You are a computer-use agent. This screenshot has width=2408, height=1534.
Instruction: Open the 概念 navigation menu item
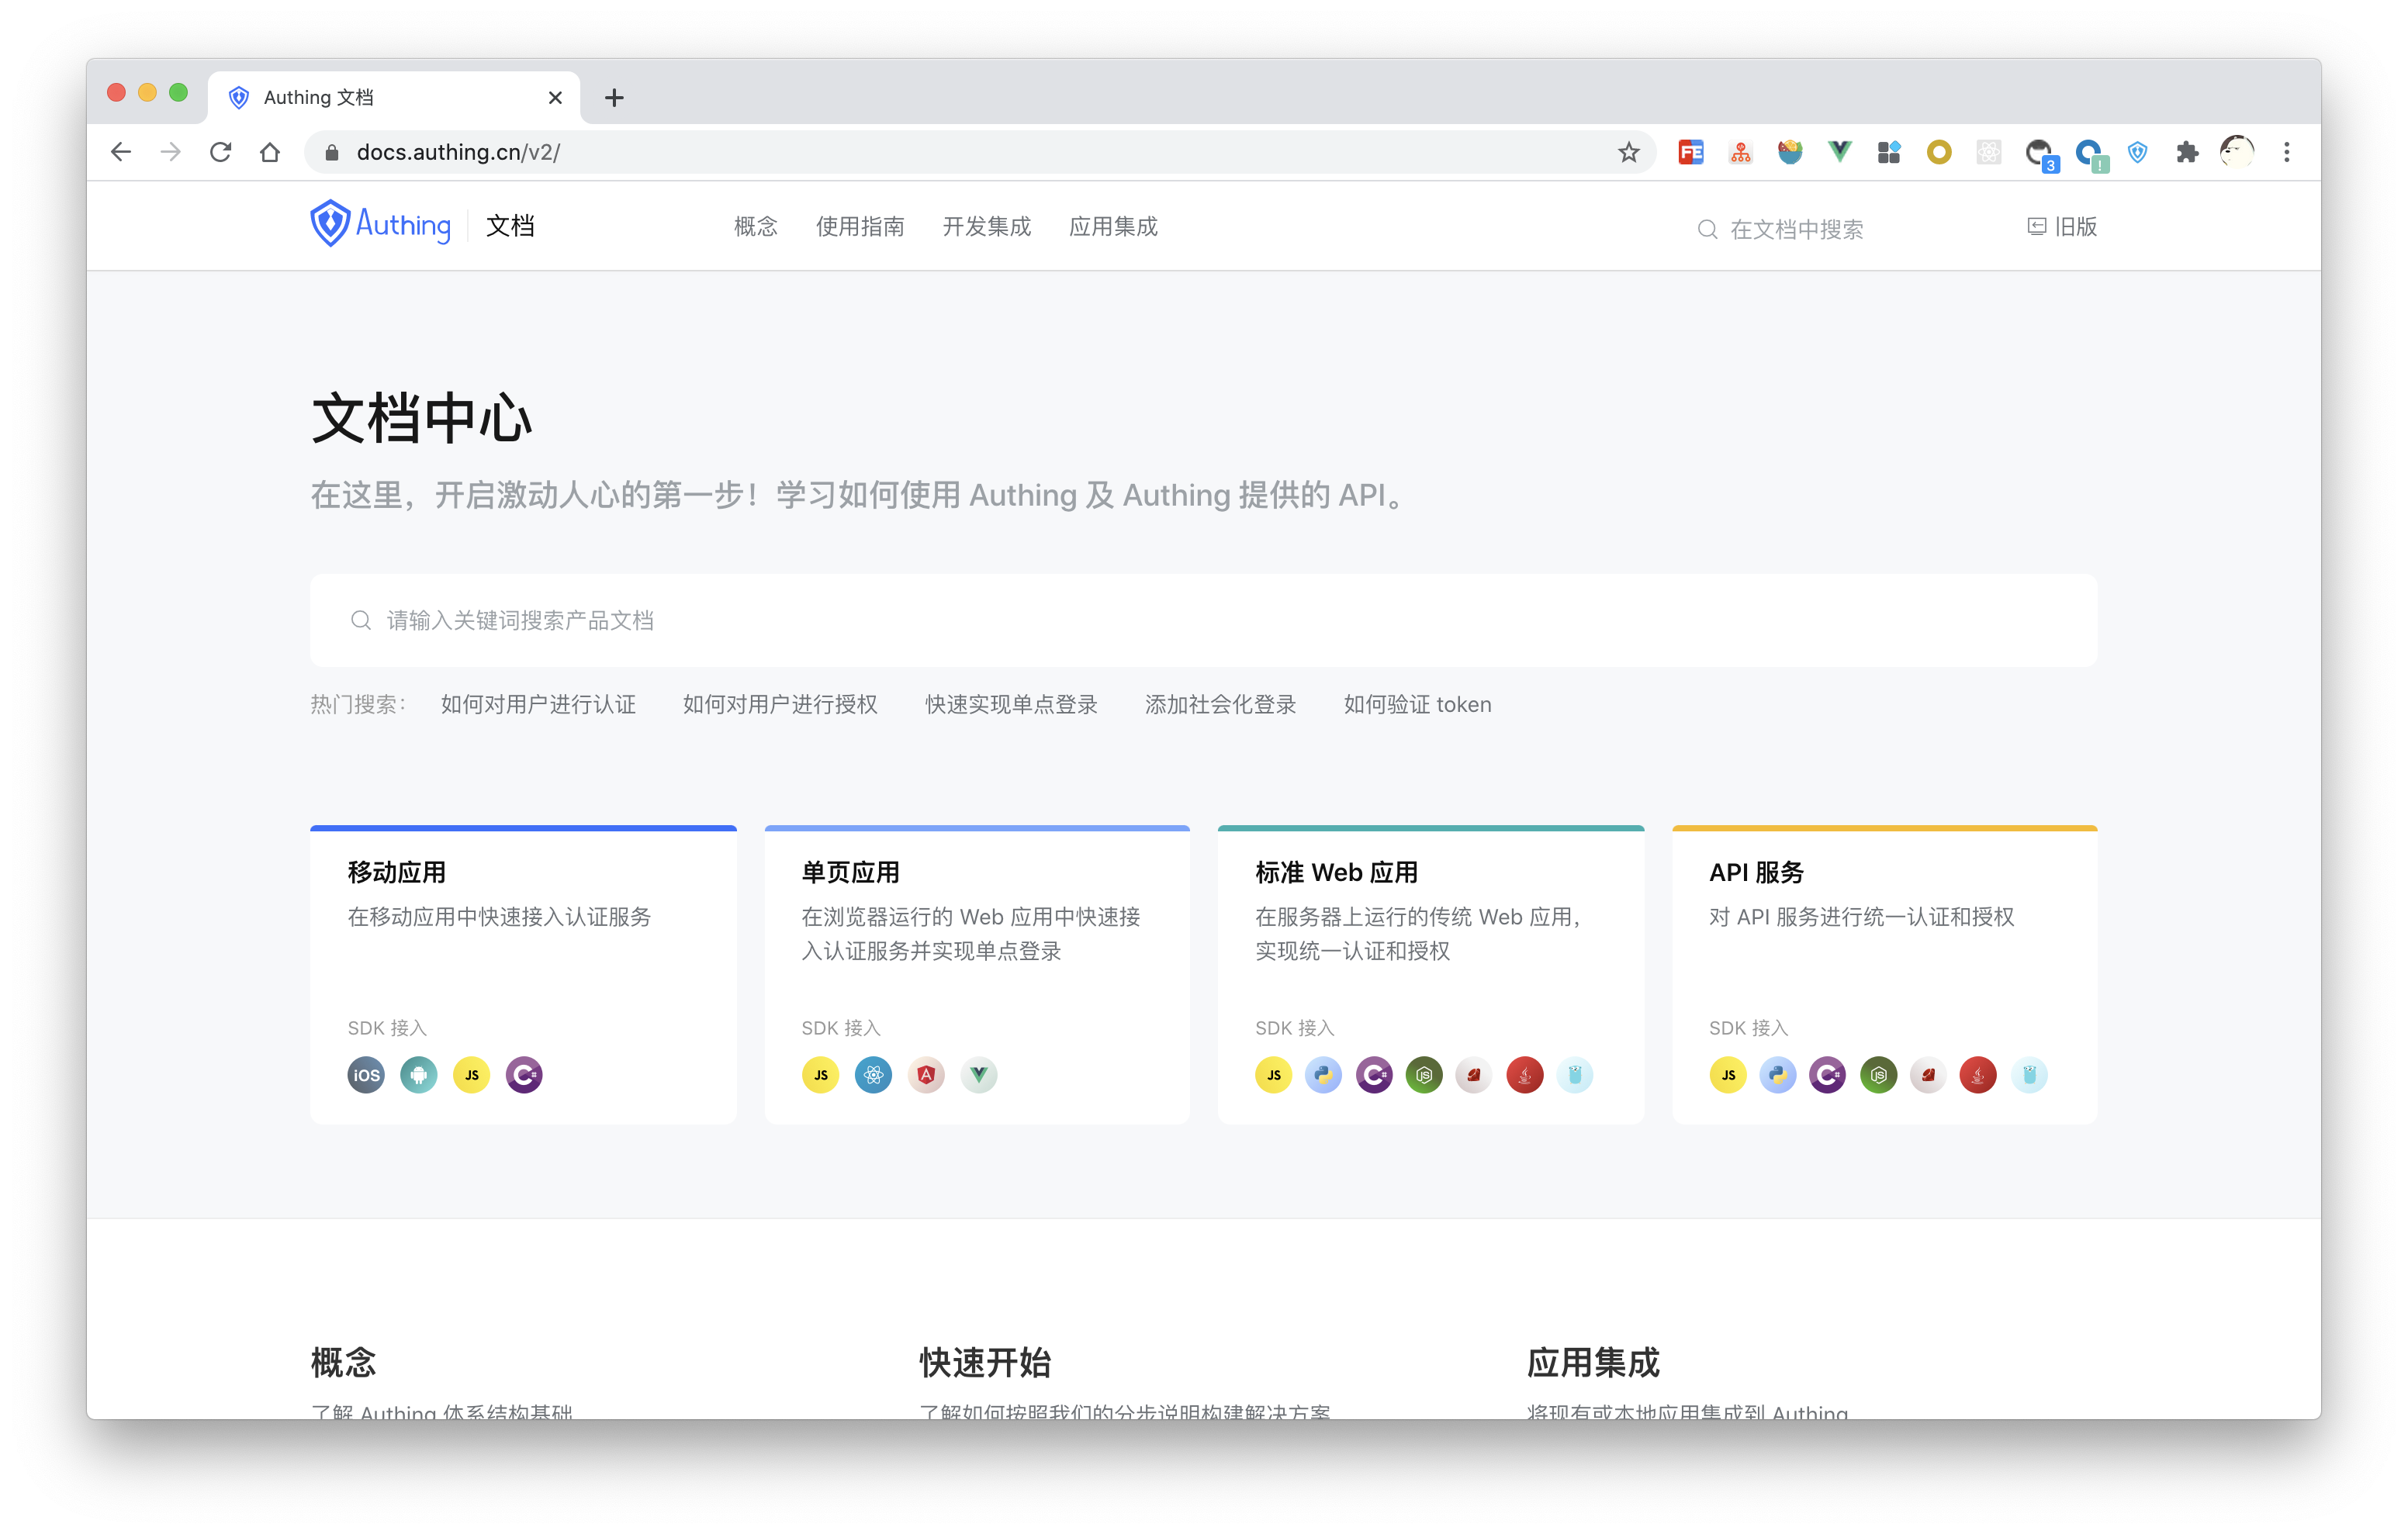pyautogui.click(x=755, y=227)
